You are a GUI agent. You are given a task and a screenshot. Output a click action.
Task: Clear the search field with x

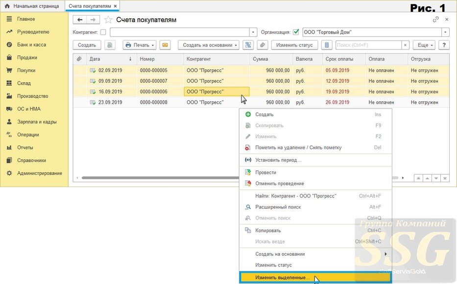tap(405, 45)
